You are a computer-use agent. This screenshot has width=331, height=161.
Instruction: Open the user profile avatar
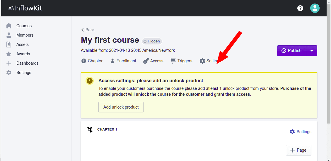[315, 8]
